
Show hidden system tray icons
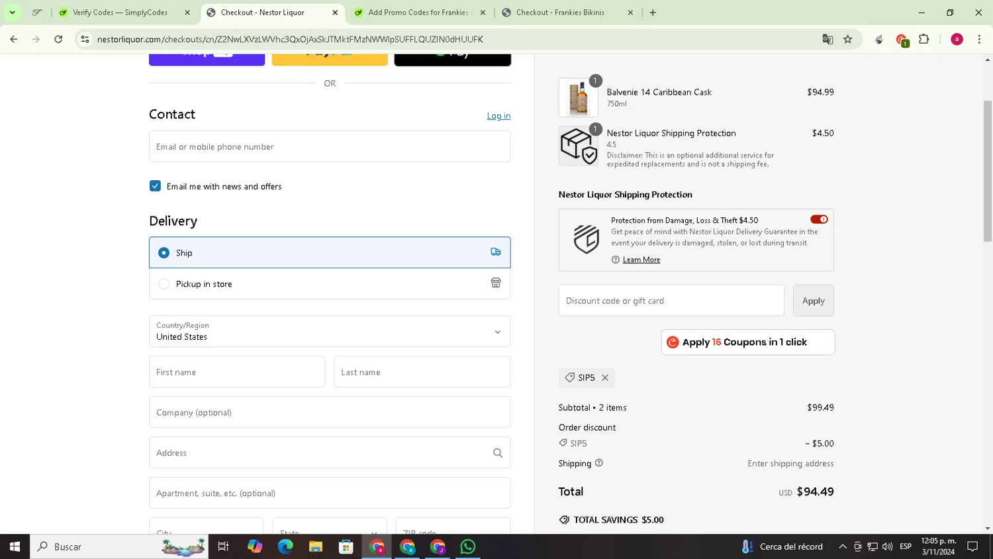pyautogui.click(x=843, y=546)
